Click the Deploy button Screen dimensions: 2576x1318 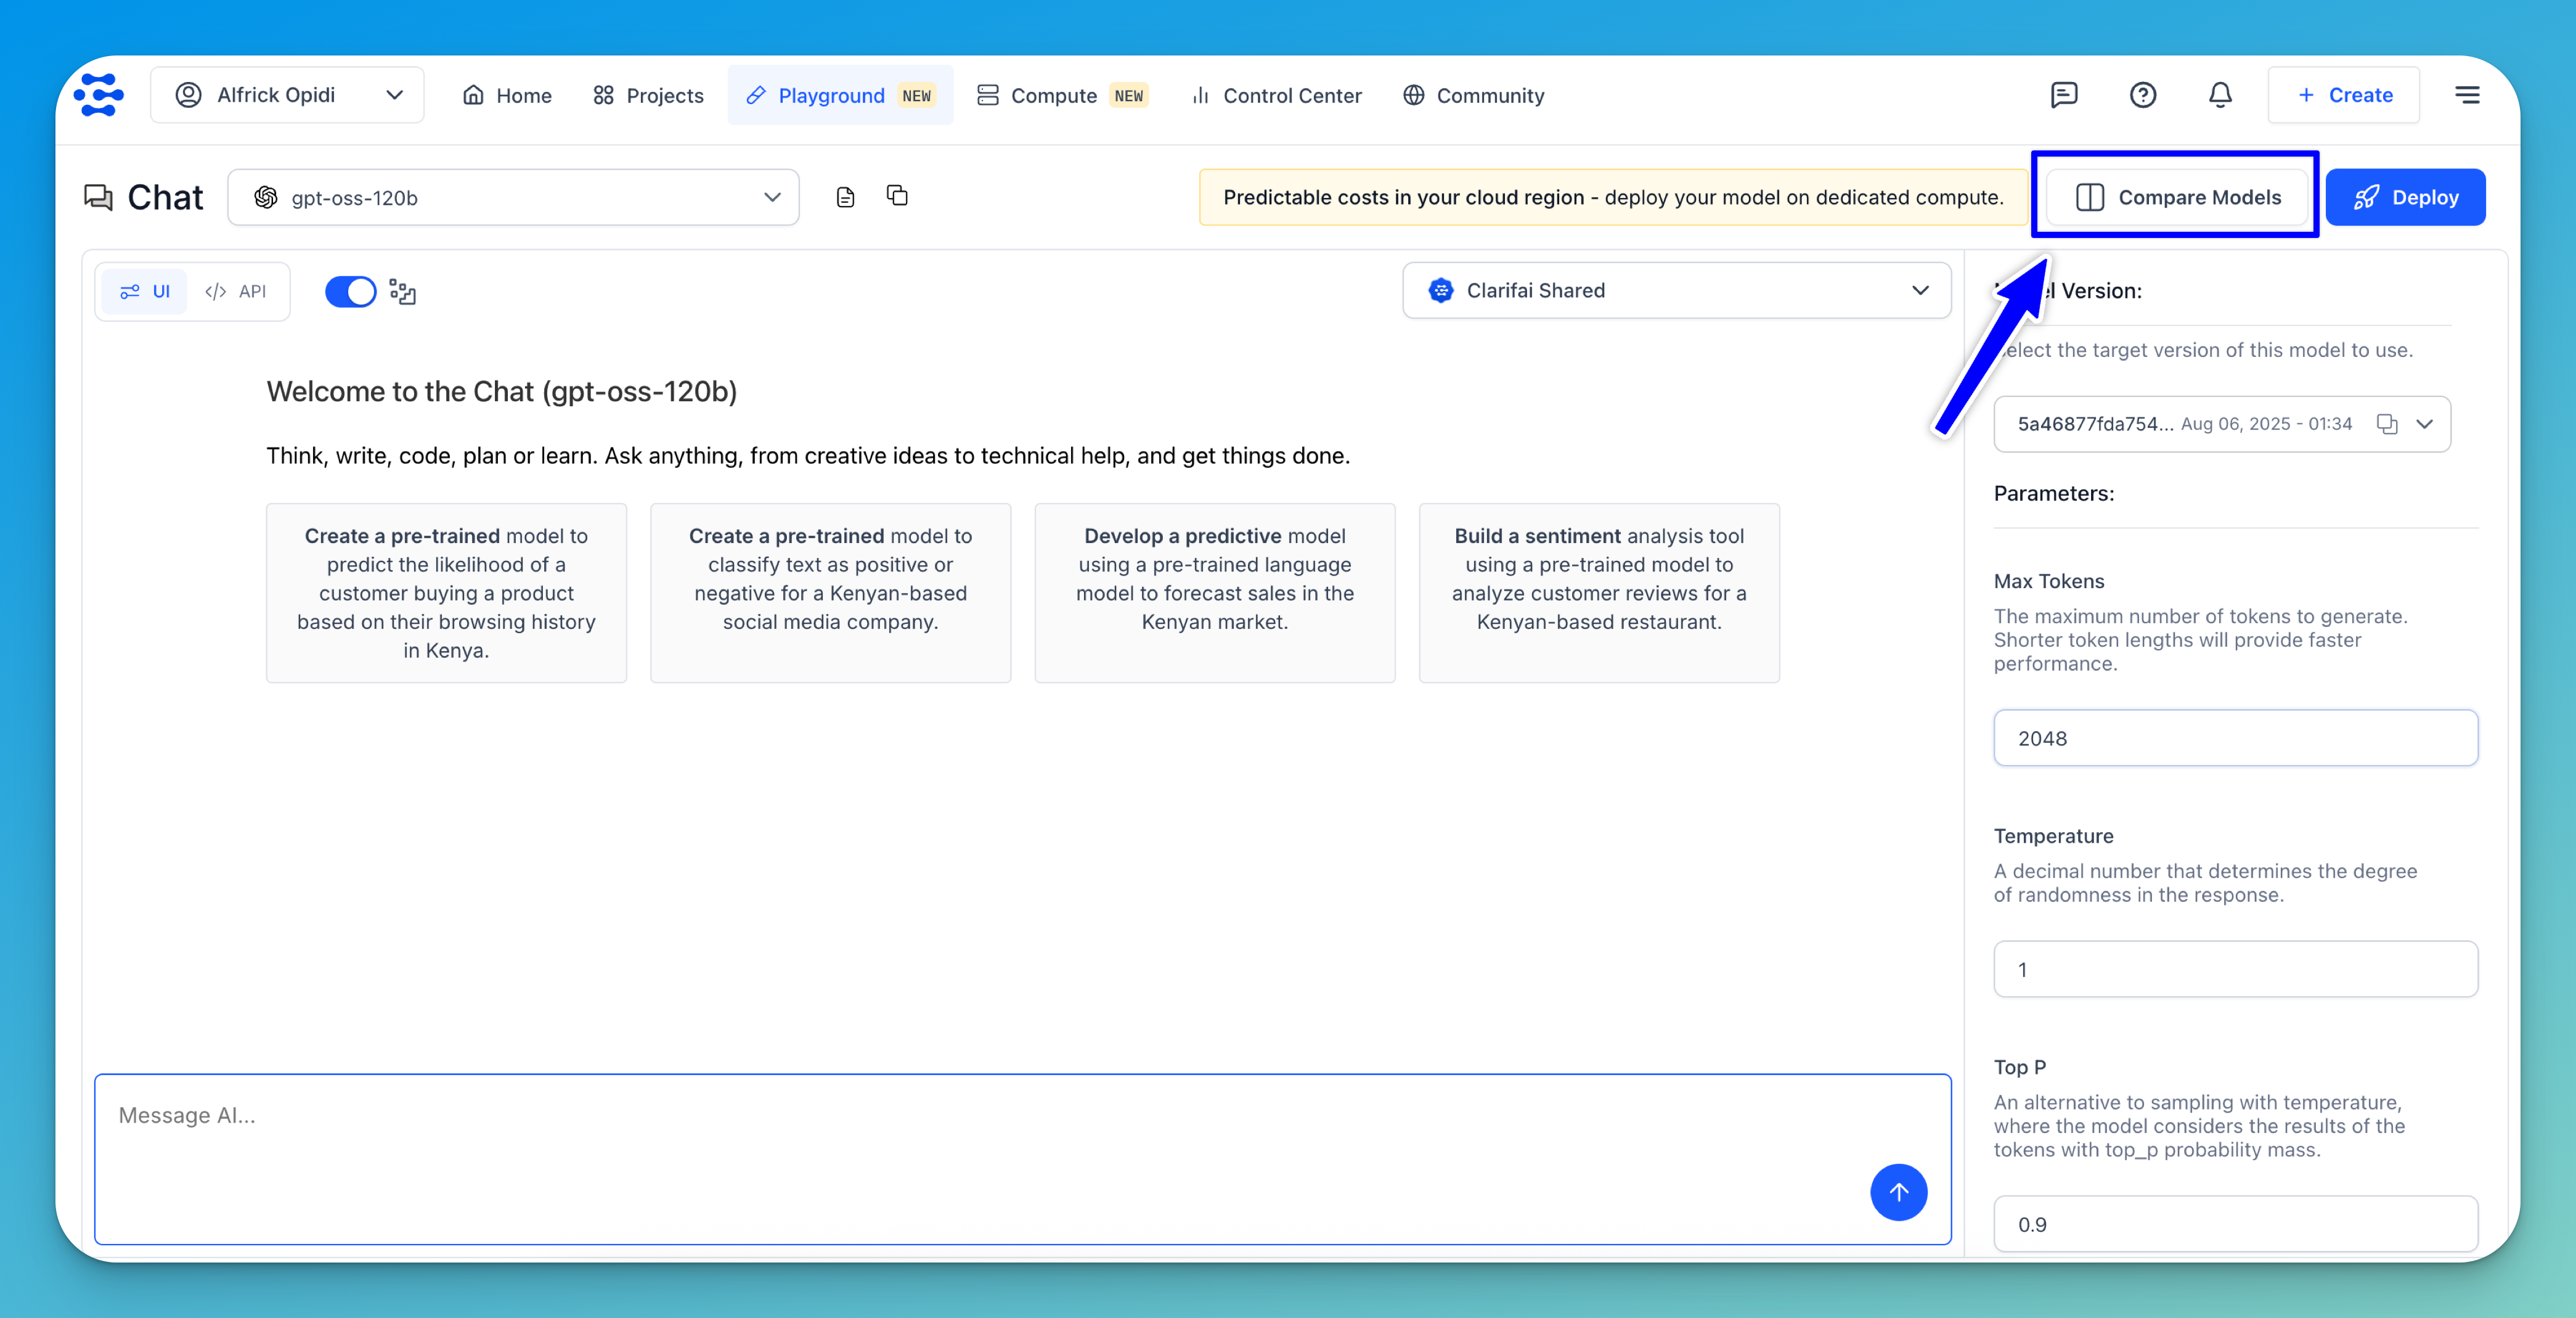click(2405, 197)
